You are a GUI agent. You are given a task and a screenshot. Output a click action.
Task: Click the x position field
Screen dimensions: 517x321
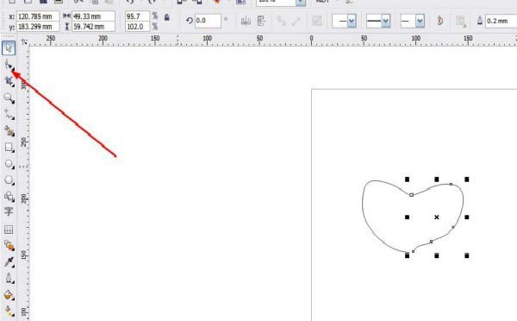[38, 16]
